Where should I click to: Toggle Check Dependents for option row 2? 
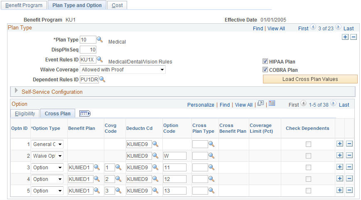coord(308,156)
